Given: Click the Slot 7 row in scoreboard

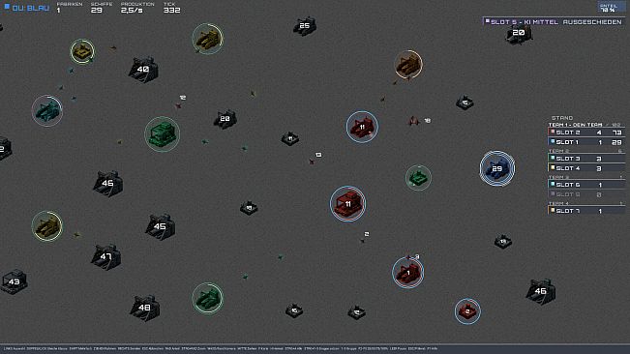Looking at the screenshot, I should point(586,211).
